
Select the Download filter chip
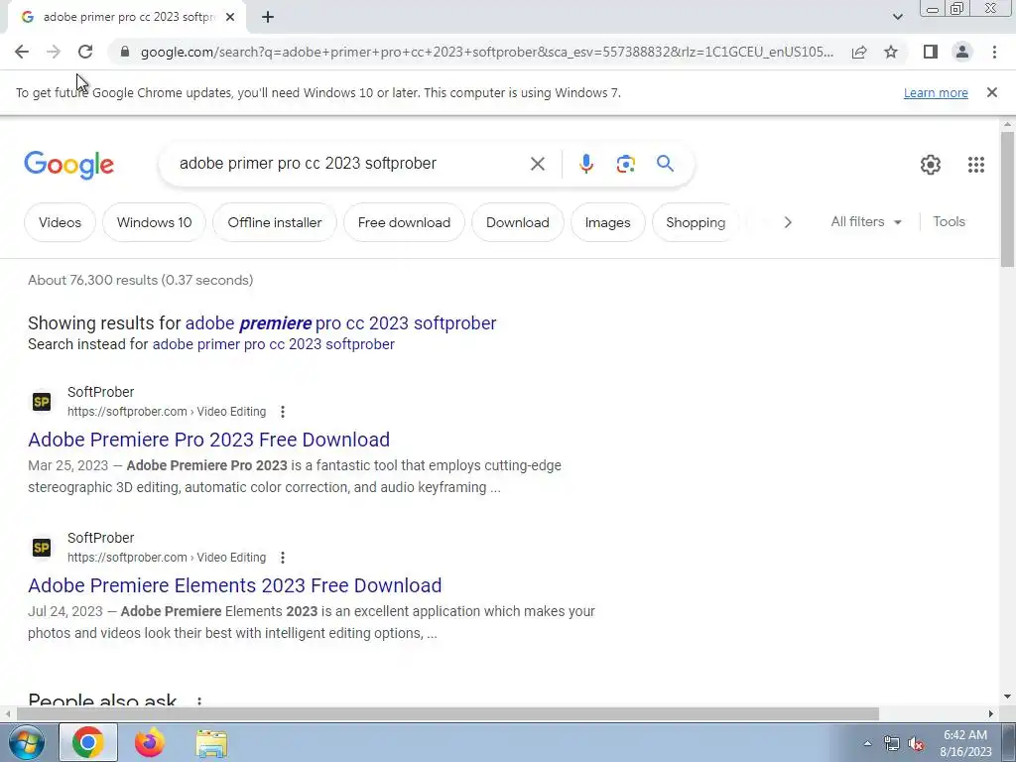[x=518, y=222]
